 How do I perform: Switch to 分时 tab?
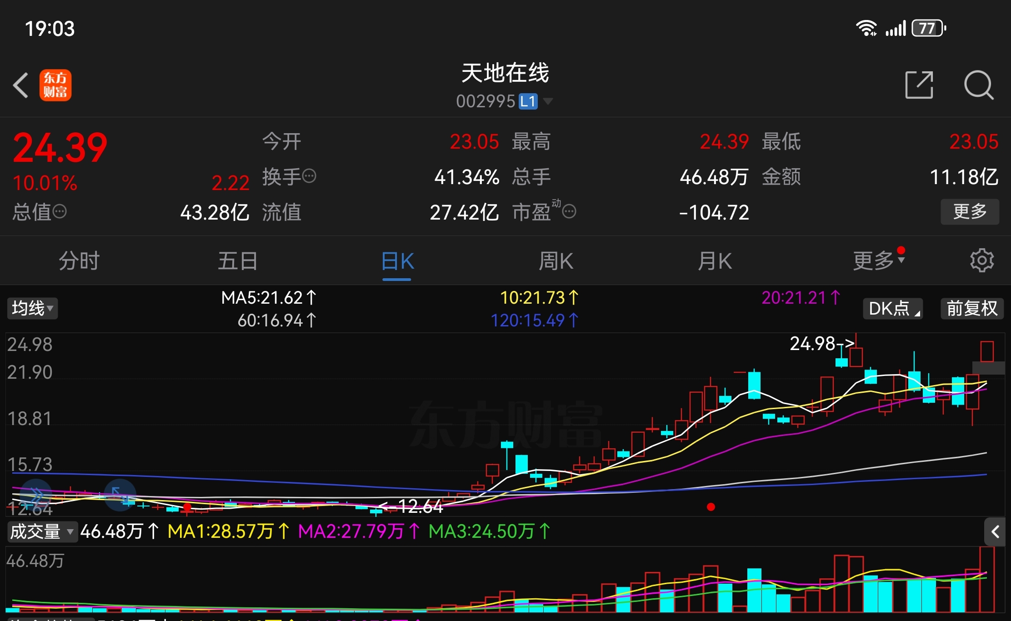(79, 261)
